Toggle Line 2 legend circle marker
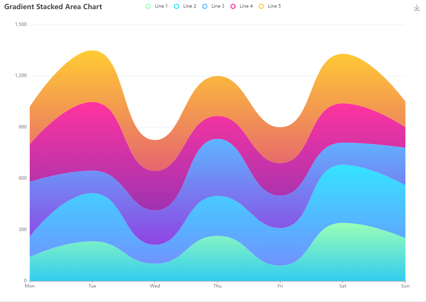The height and width of the screenshot is (302, 426). (176, 6)
